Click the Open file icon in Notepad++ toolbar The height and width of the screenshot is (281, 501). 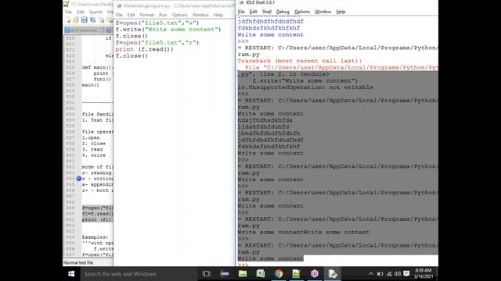76,20
